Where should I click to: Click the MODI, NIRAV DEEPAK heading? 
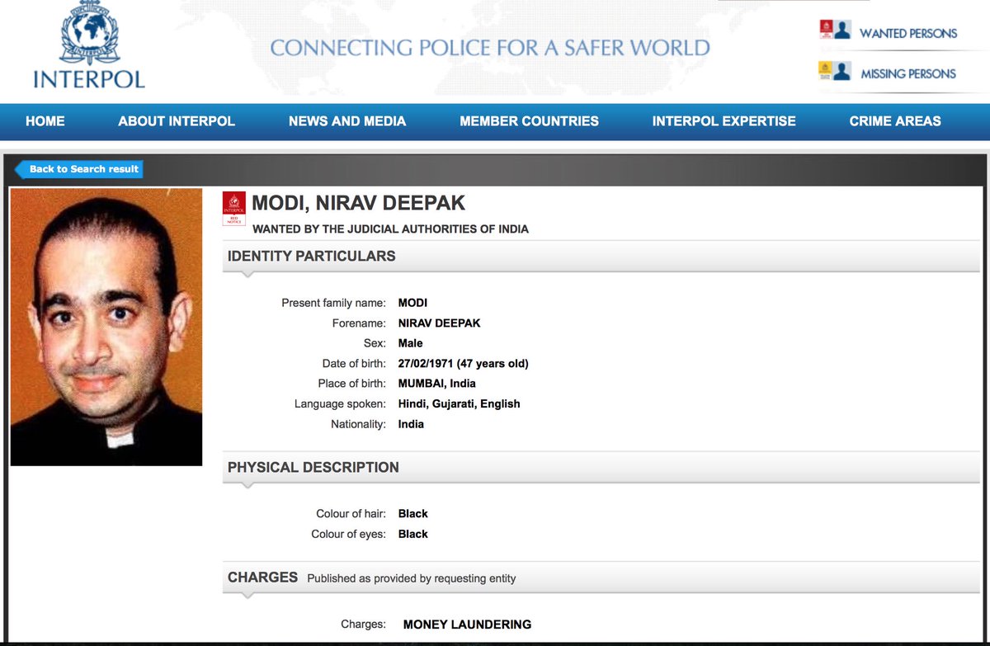(x=359, y=204)
